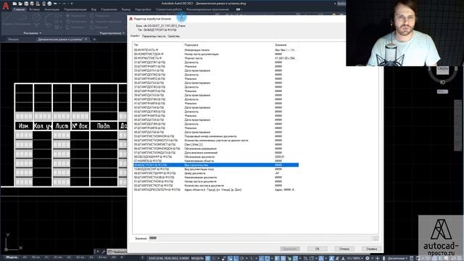This screenshot has height=261, width=464.
Task: Select the Обозначение разрешения row
Action: point(216,149)
